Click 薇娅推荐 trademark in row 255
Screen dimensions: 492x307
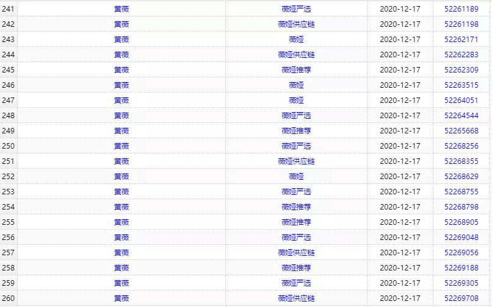pyautogui.click(x=296, y=222)
